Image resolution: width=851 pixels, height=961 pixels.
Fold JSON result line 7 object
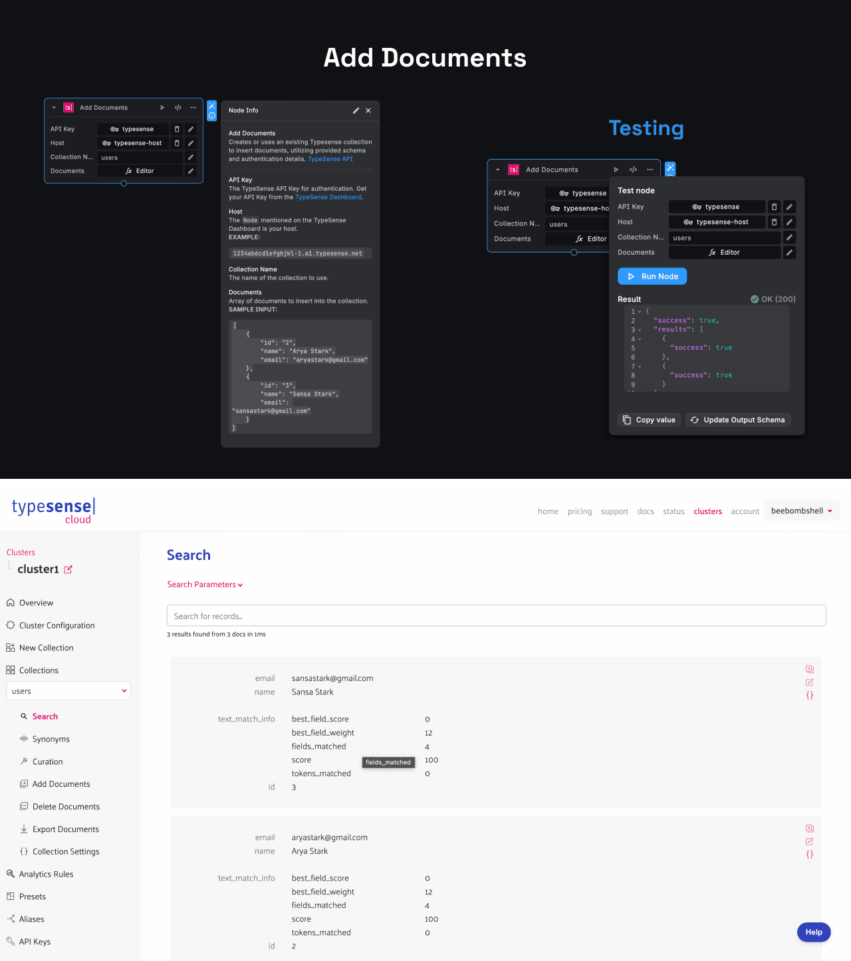[x=640, y=366]
